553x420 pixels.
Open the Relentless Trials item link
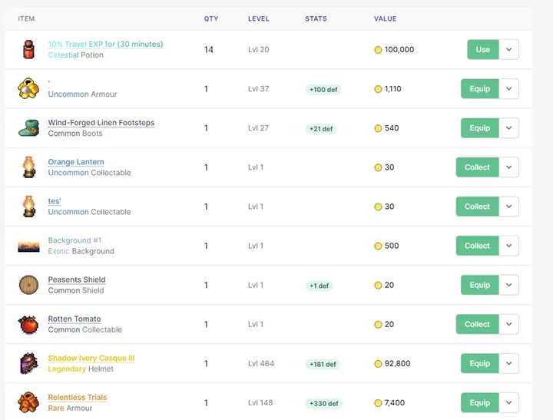coord(78,397)
